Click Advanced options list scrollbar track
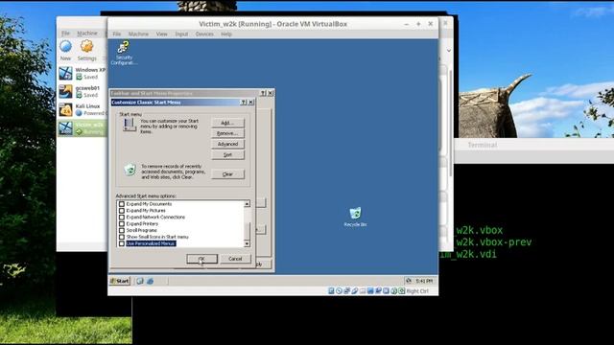Image resolution: width=614 pixels, height=345 pixels. (247, 215)
